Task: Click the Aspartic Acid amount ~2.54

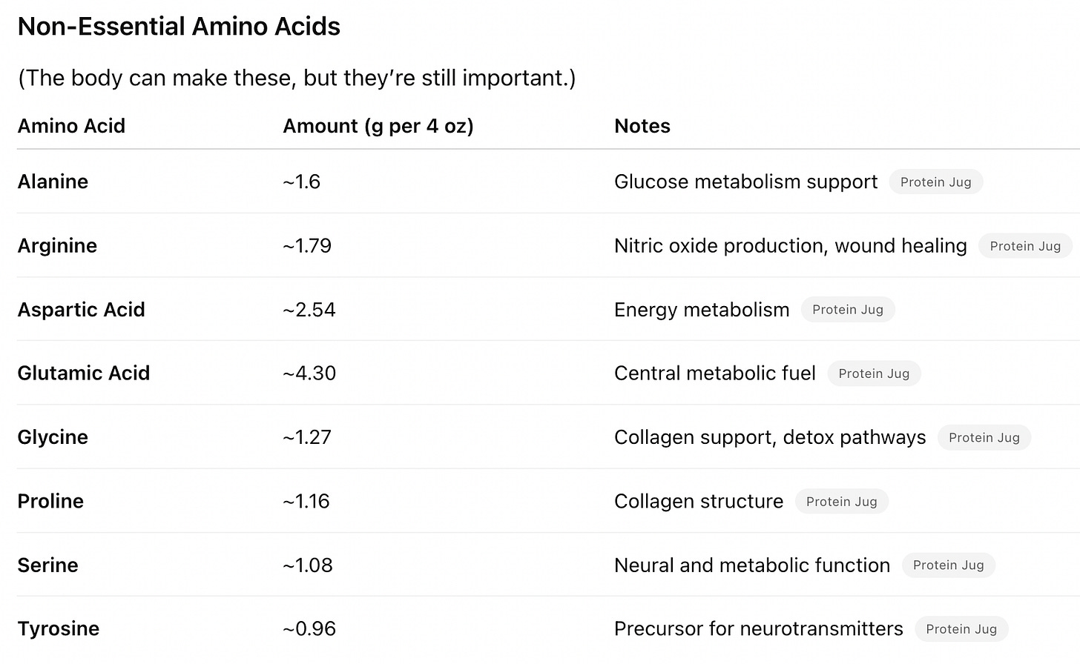Action: [309, 309]
